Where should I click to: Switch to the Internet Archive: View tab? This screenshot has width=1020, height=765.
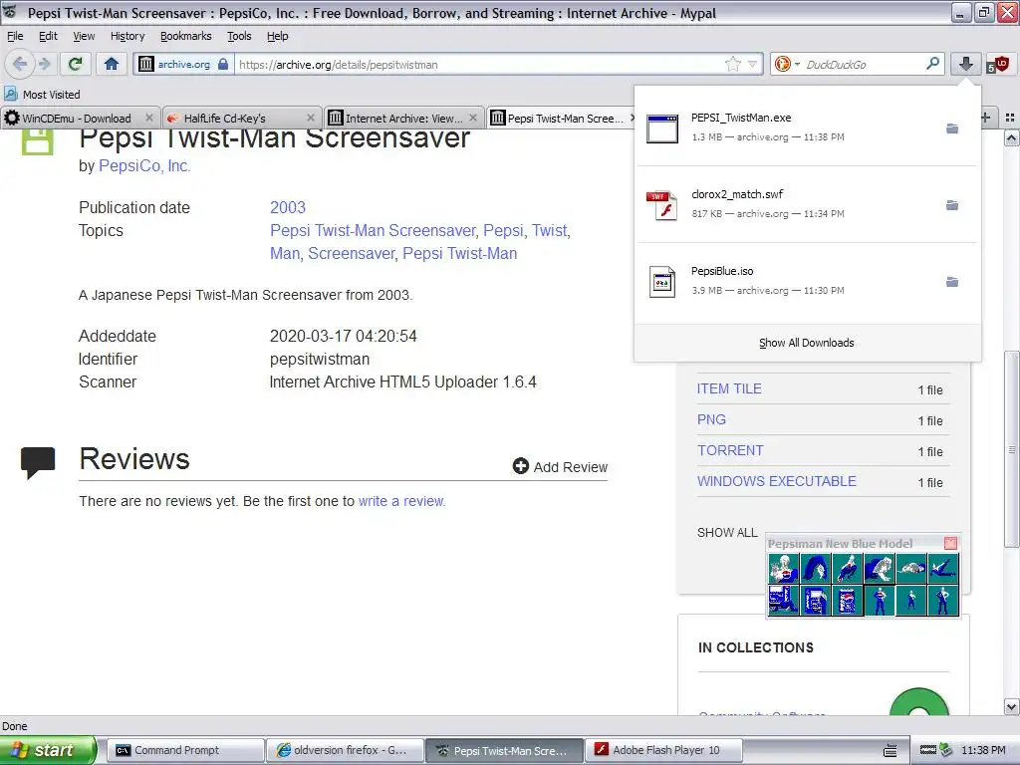pos(403,118)
